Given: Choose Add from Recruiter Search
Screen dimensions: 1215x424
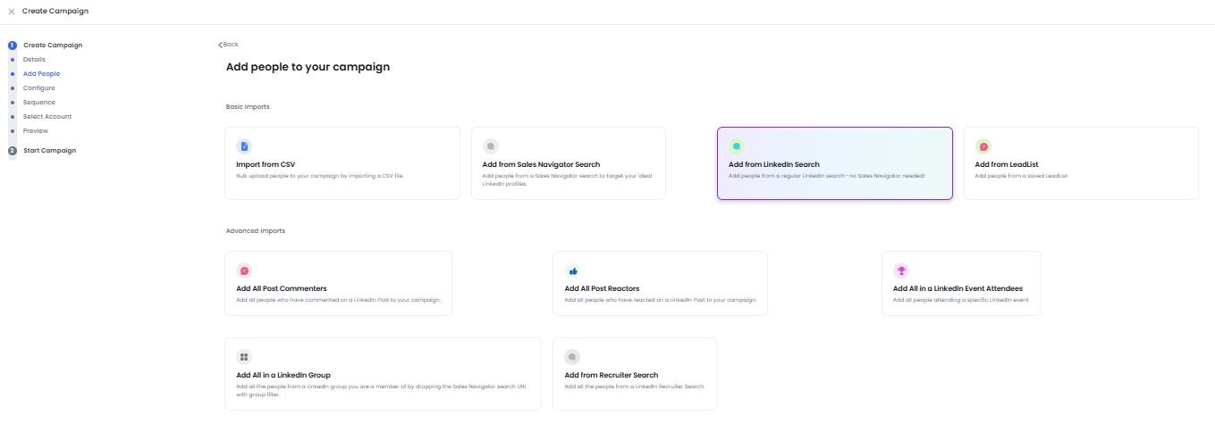Looking at the screenshot, I should (635, 373).
